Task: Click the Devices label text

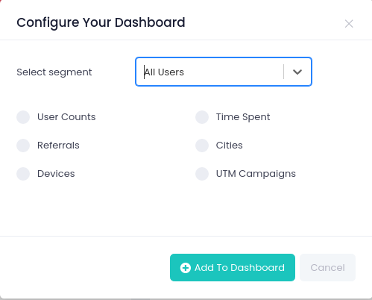Action: pyautogui.click(x=56, y=174)
